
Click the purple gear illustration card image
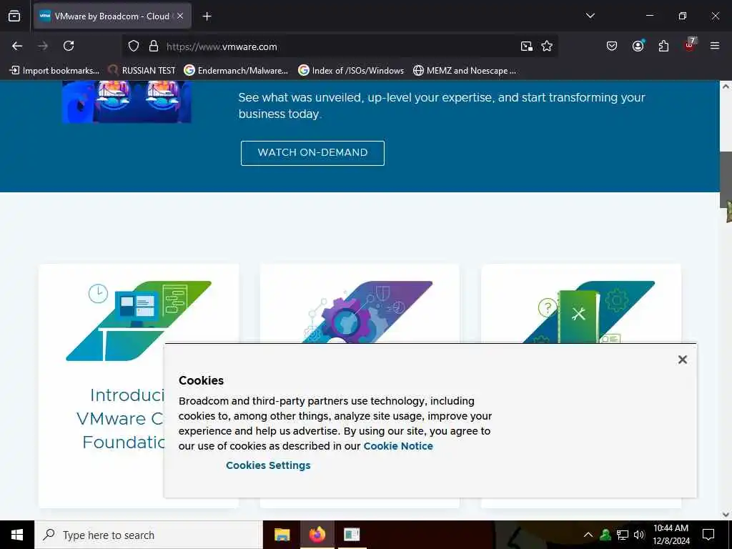pyautogui.click(x=367, y=312)
